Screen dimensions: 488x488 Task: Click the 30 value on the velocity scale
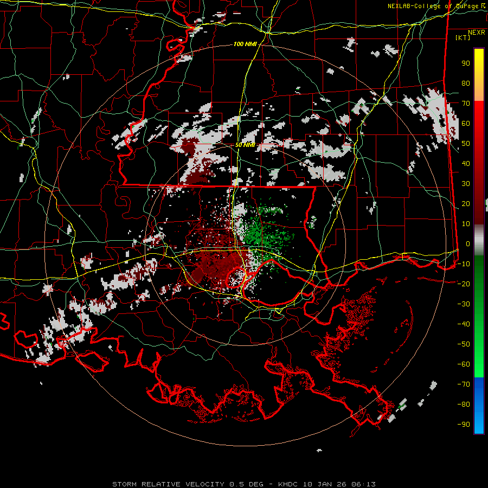[466, 184]
